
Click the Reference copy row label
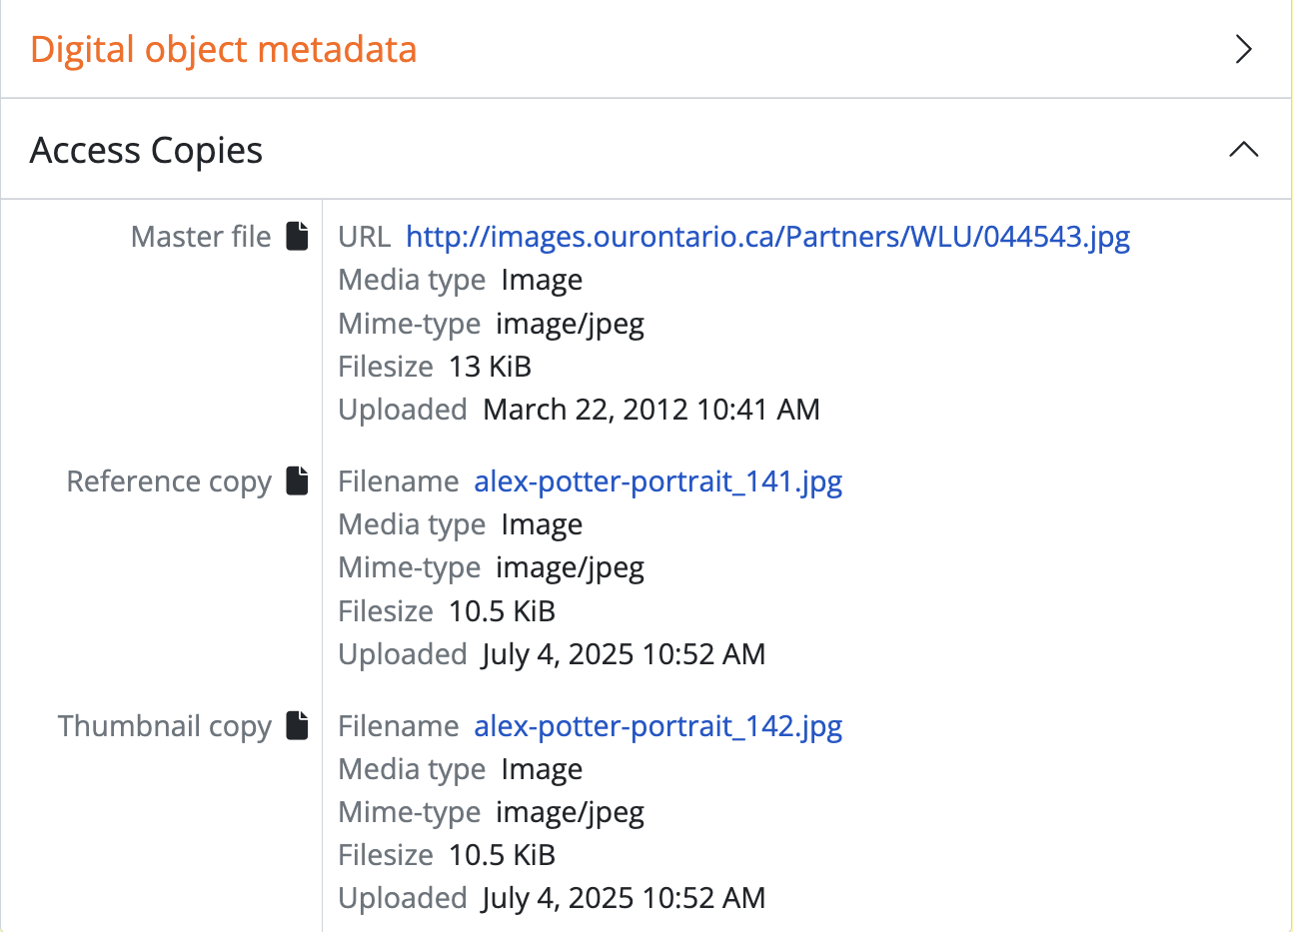click(169, 481)
